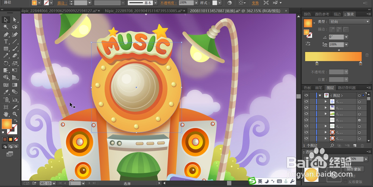The height and width of the screenshot is (187, 373).
Task: Switch to the 路径查找器 tab
Action: coord(347,88)
